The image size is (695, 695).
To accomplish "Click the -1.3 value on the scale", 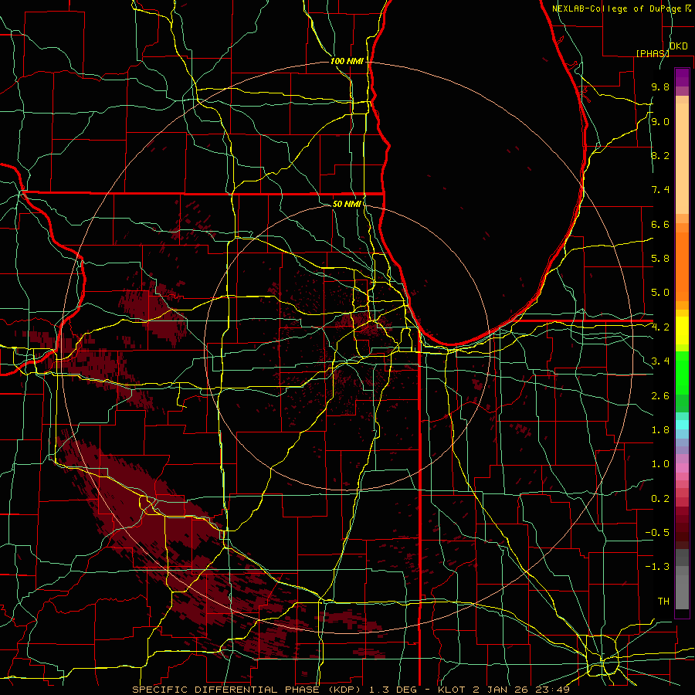I will point(657,567).
